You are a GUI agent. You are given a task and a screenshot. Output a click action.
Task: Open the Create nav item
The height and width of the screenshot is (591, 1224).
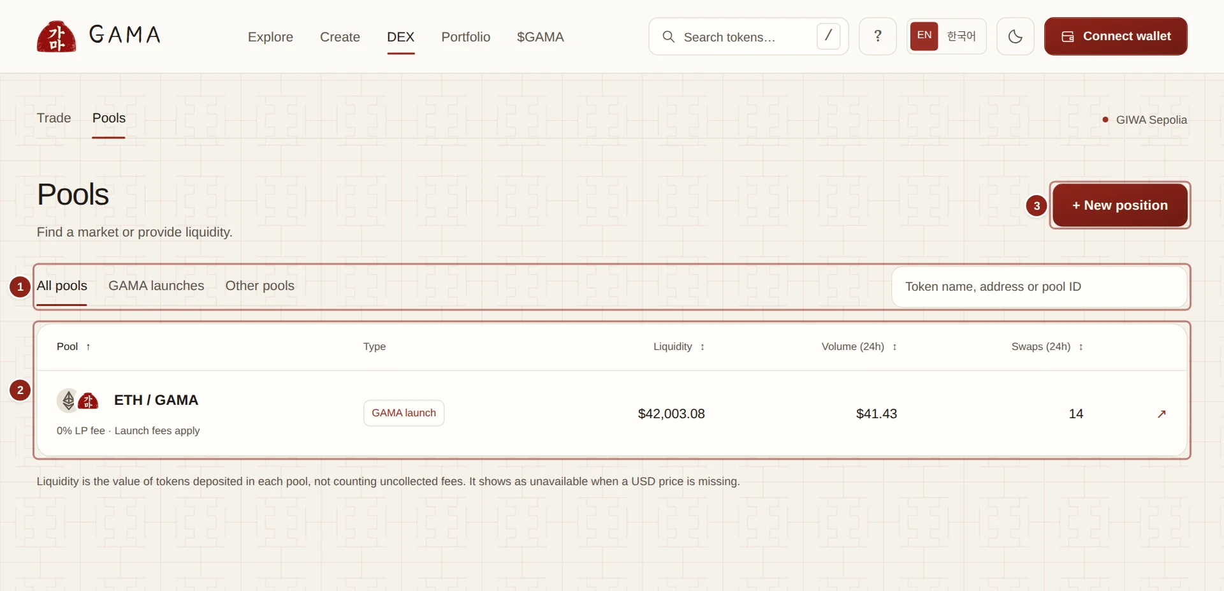340,37
